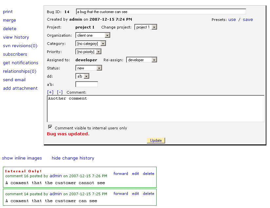This screenshot has height=208, width=270.
Task: Open the merge link
Action: pyautogui.click(x=10, y=20)
